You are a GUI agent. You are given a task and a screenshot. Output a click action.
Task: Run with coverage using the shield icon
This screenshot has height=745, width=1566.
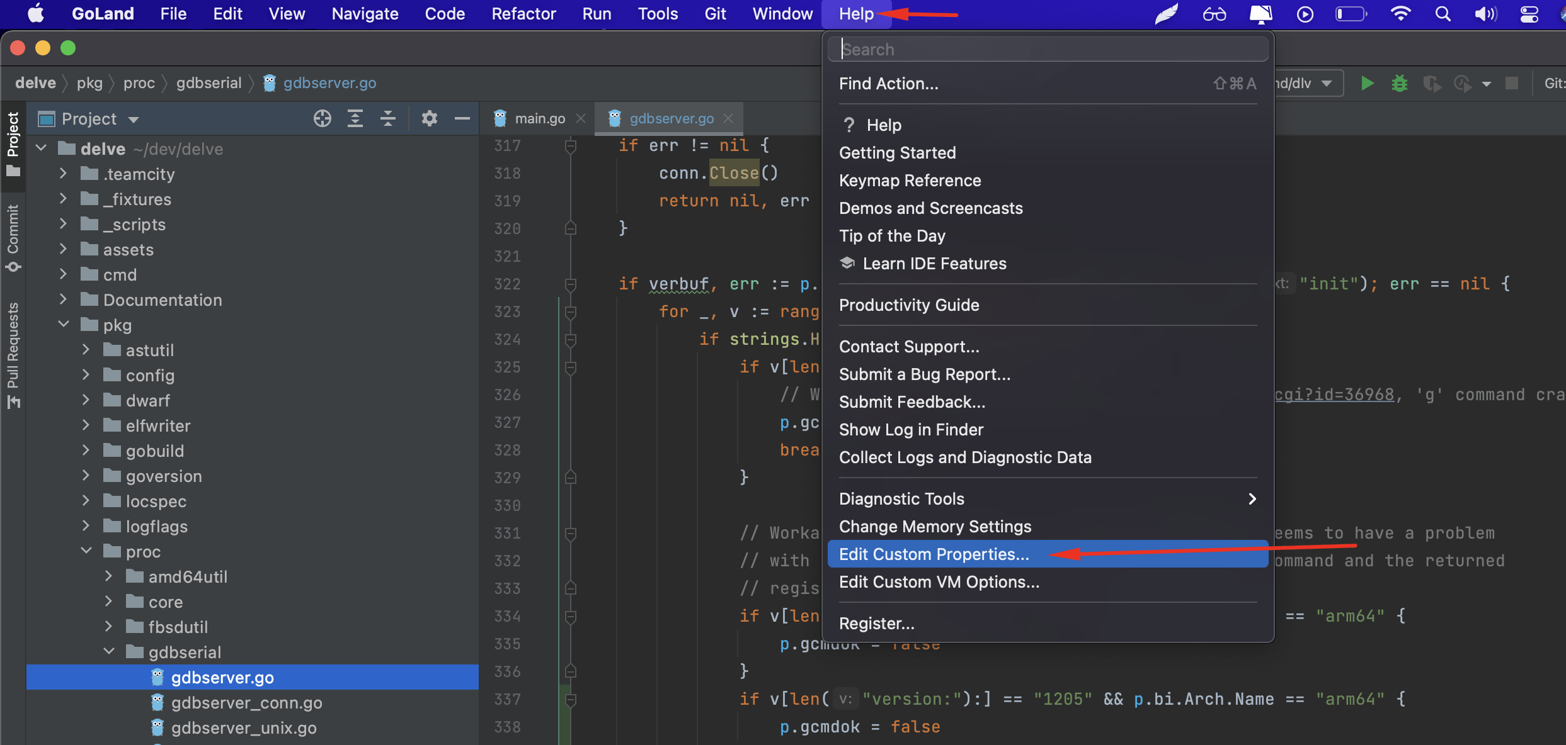(1432, 82)
